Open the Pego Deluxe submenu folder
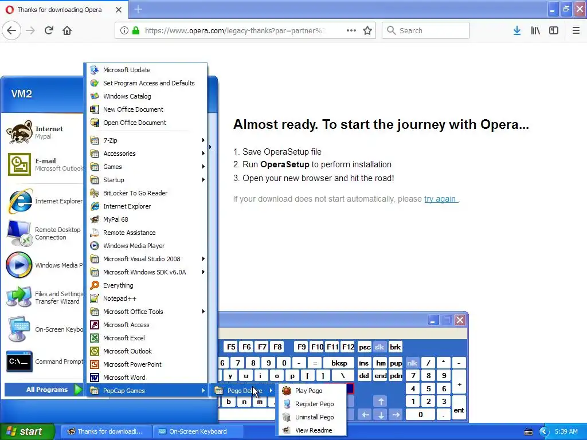The height and width of the screenshot is (440, 587). [x=244, y=391]
